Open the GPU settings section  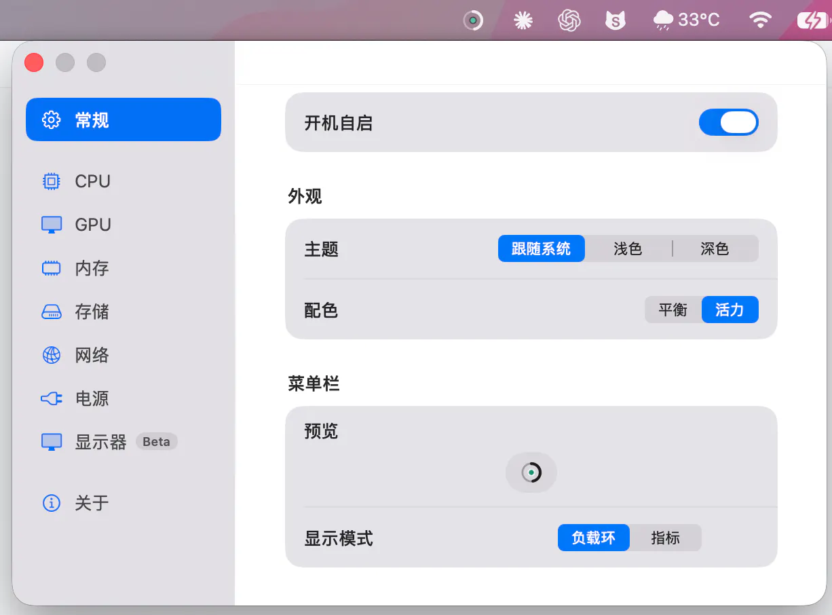124,225
